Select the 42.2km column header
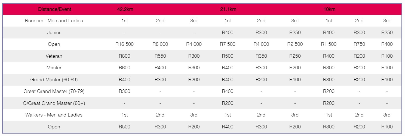The height and width of the screenshot is (136, 405). 125,9
